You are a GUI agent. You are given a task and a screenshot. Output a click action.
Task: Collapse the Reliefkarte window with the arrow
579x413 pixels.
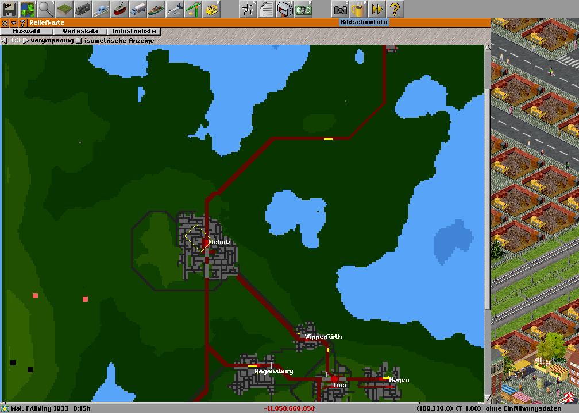pos(14,23)
